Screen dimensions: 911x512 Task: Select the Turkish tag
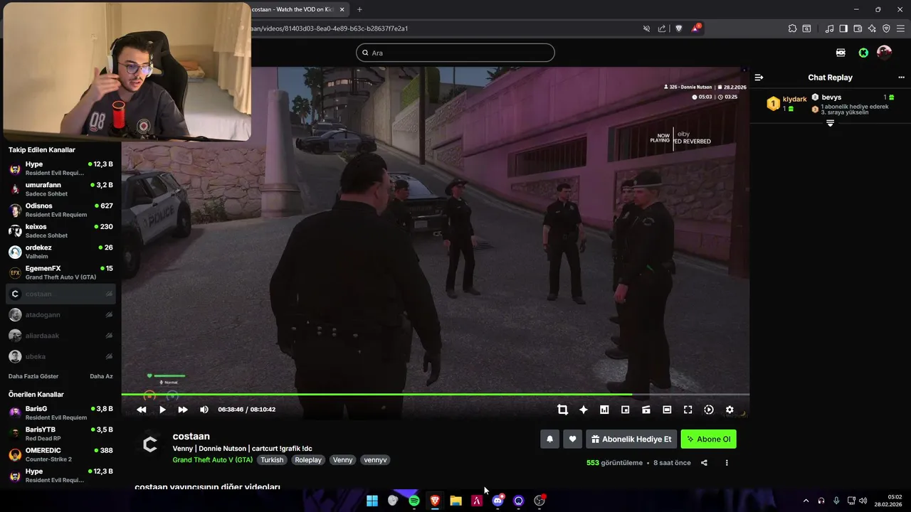pyautogui.click(x=272, y=460)
